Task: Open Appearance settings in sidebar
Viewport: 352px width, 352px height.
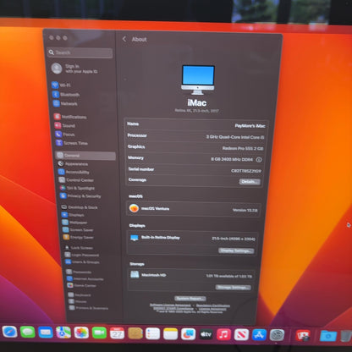Action: [x=73, y=163]
